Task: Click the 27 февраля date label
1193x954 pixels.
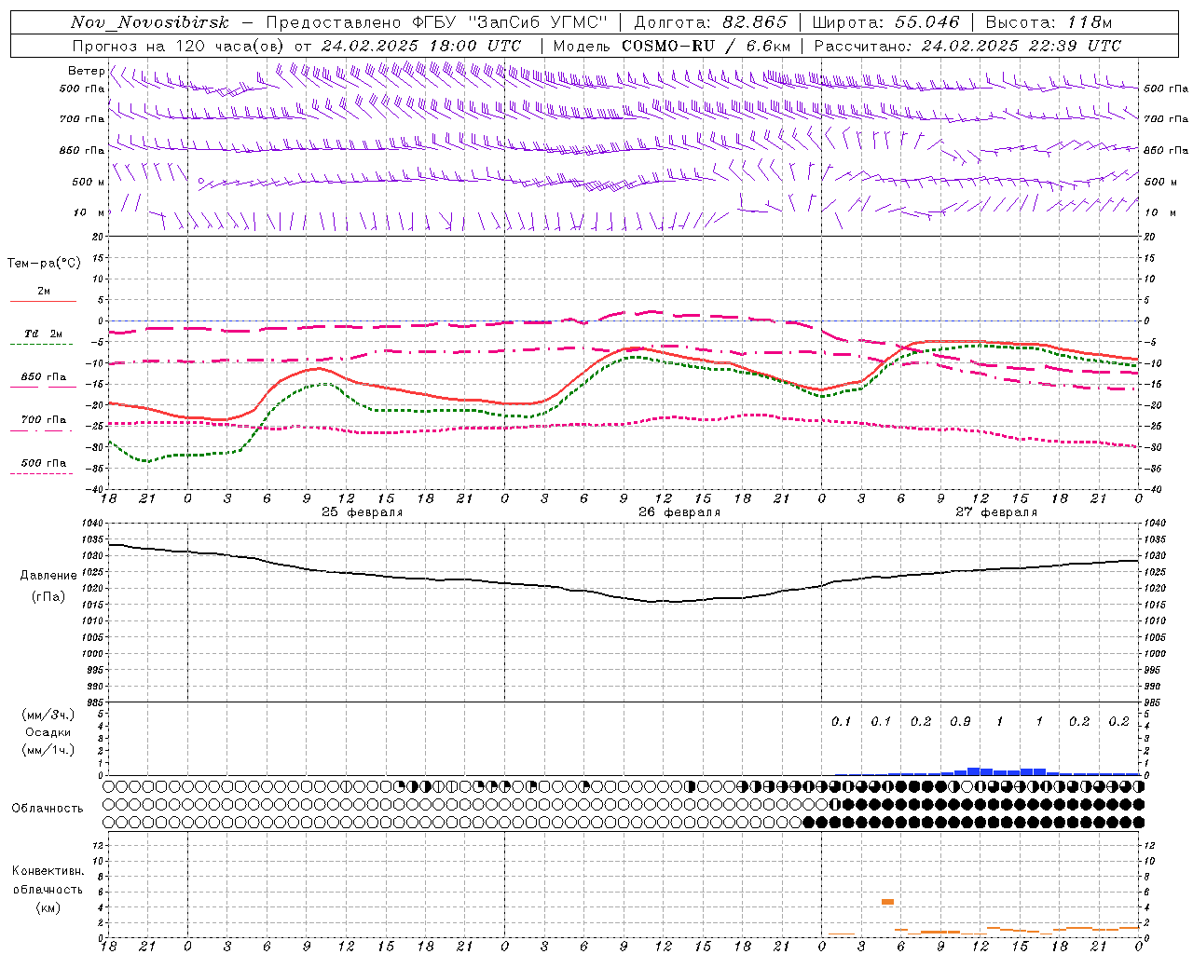Action: click(995, 512)
